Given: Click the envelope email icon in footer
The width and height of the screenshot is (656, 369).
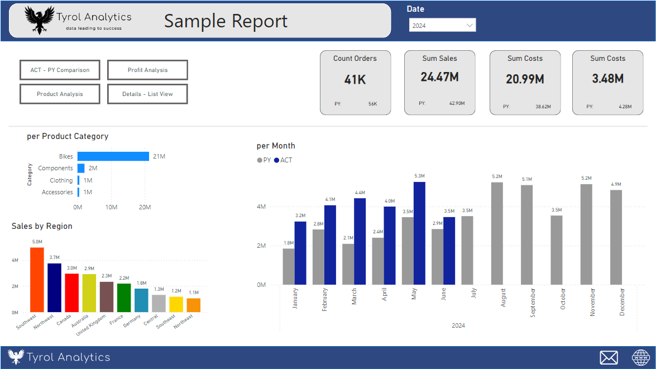Looking at the screenshot, I should pyautogui.click(x=609, y=357).
